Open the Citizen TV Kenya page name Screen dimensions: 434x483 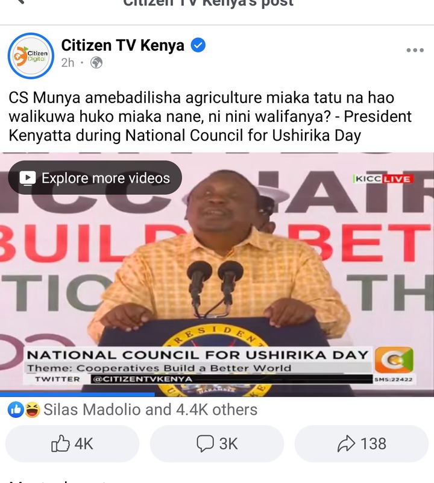[x=122, y=45]
